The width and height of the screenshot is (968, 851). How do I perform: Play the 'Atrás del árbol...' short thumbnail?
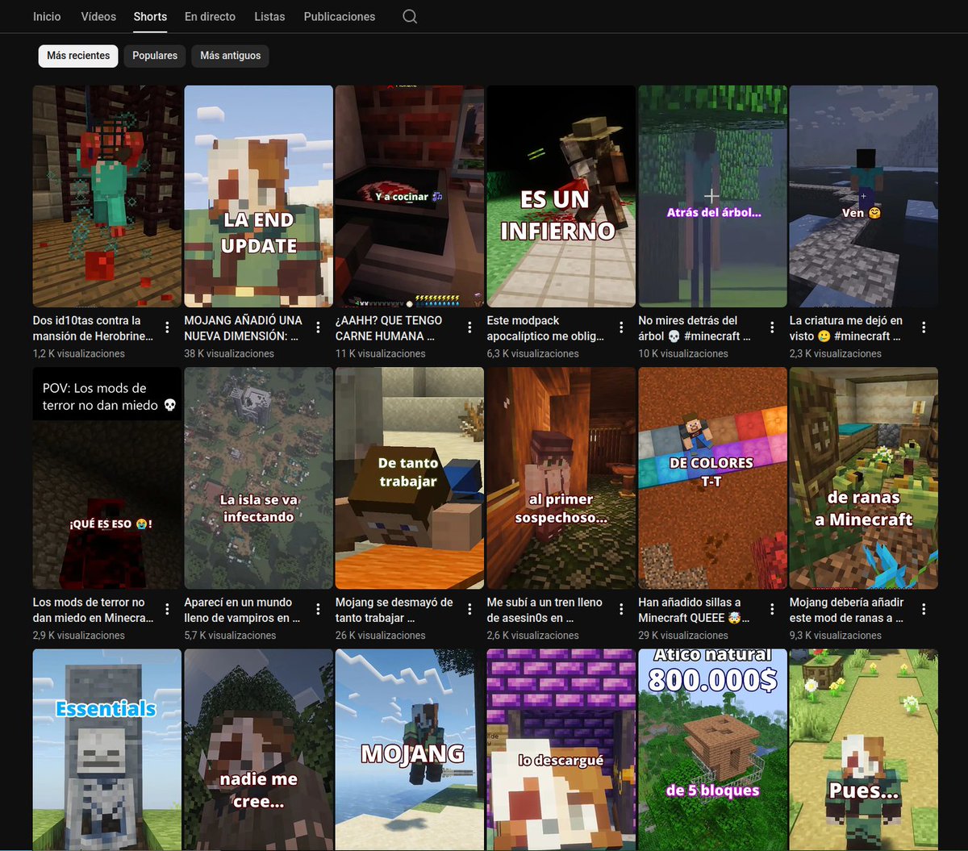pos(712,196)
